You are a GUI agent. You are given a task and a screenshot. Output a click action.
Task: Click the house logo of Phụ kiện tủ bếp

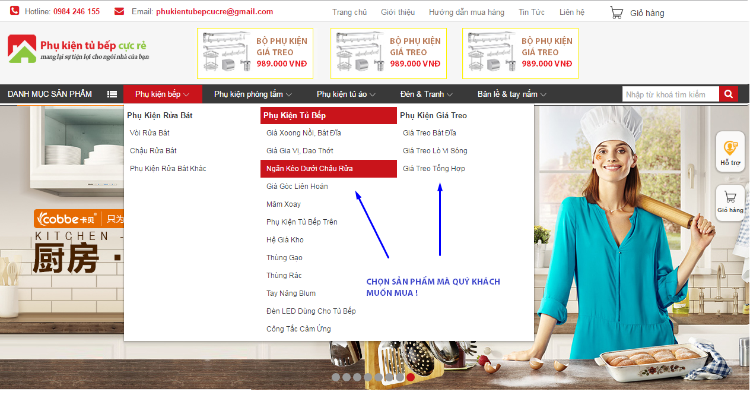click(x=22, y=49)
